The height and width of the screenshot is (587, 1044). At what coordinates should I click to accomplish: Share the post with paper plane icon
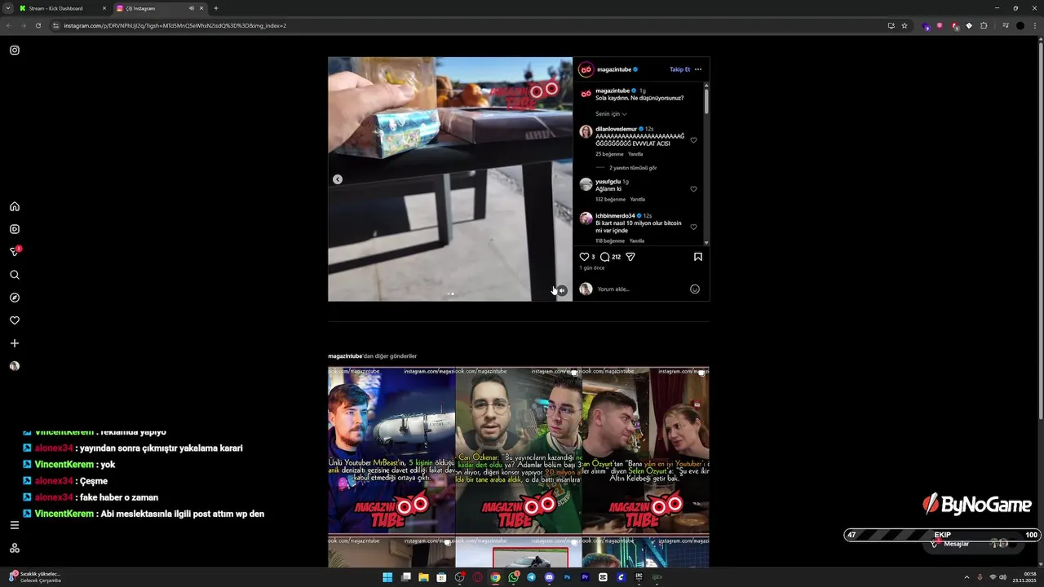pyautogui.click(x=630, y=257)
